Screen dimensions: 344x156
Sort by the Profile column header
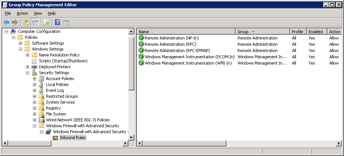(298, 32)
